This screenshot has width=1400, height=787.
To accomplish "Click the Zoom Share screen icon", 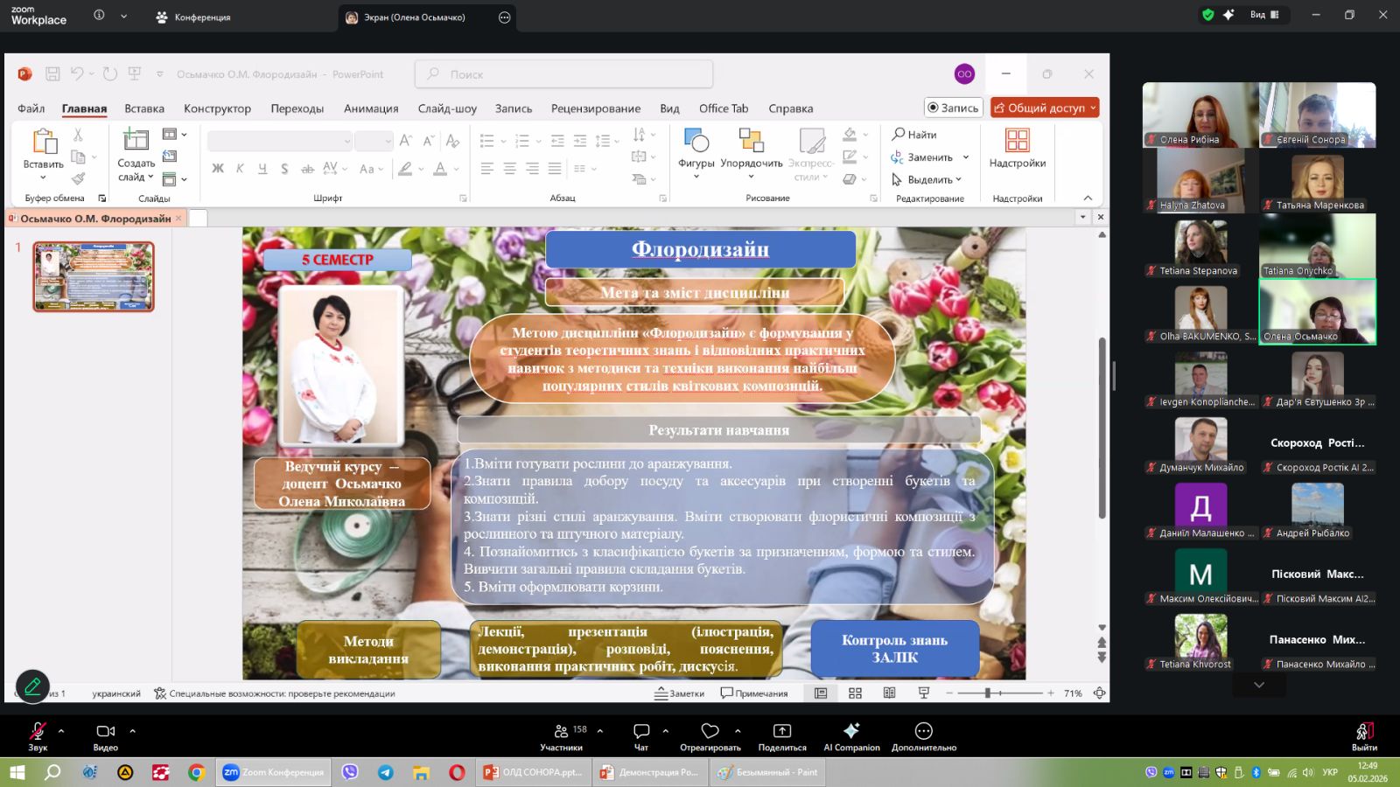I will click(781, 732).
